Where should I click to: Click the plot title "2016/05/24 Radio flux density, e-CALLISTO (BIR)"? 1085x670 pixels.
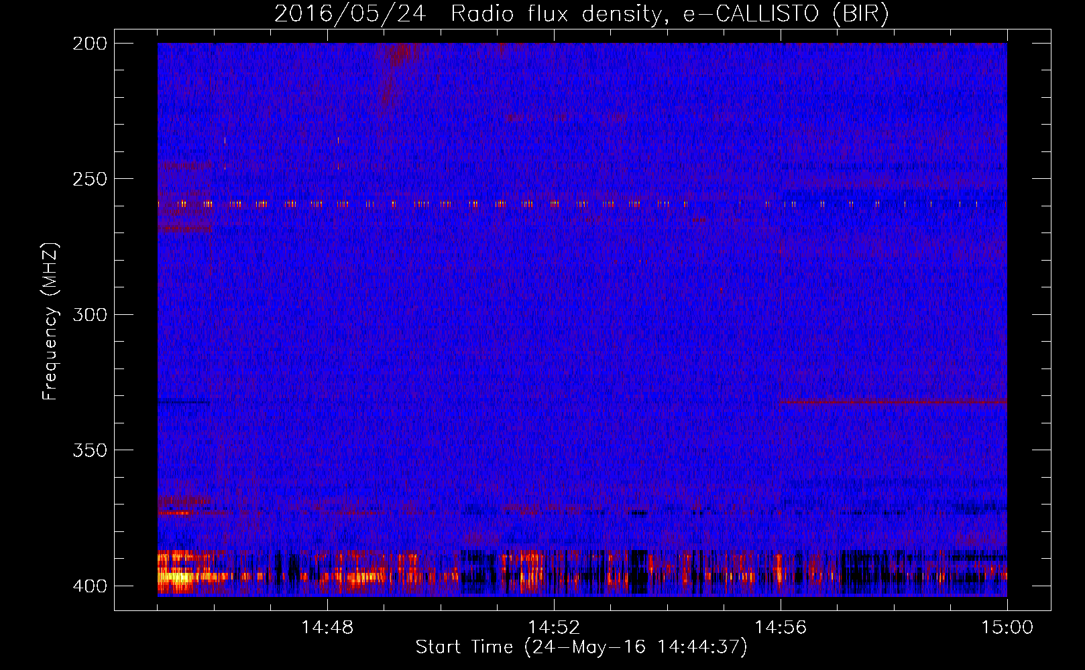point(581,13)
